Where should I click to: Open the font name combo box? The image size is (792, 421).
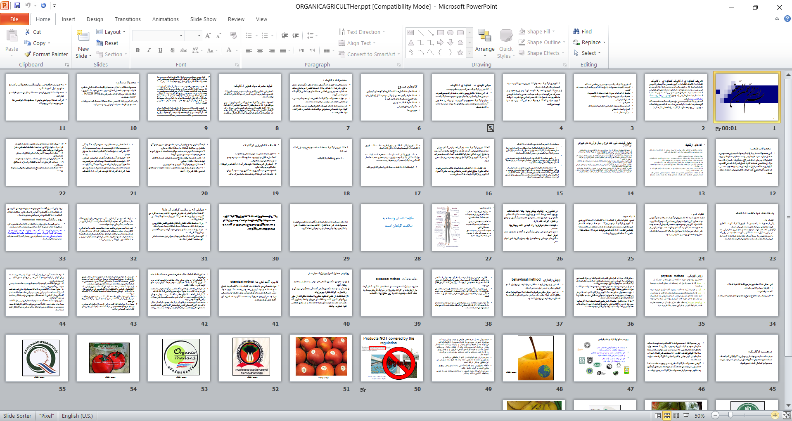click(x=158, y=35)
